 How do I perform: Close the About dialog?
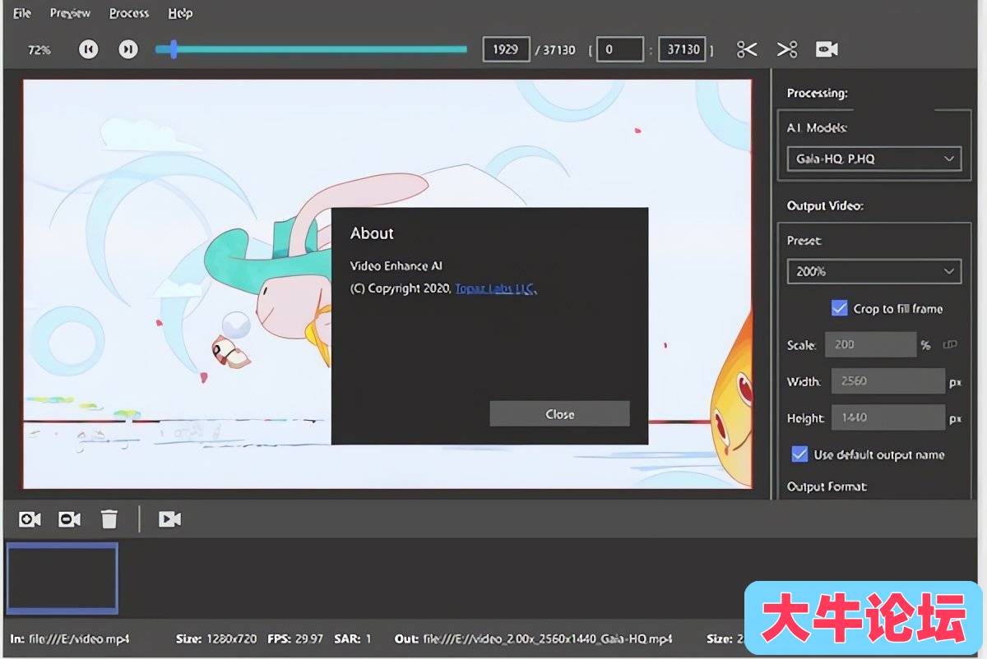(x=559, y=414)
